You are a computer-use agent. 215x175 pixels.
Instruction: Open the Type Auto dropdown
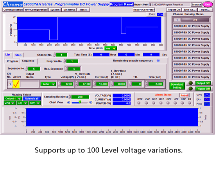point(48,84)
